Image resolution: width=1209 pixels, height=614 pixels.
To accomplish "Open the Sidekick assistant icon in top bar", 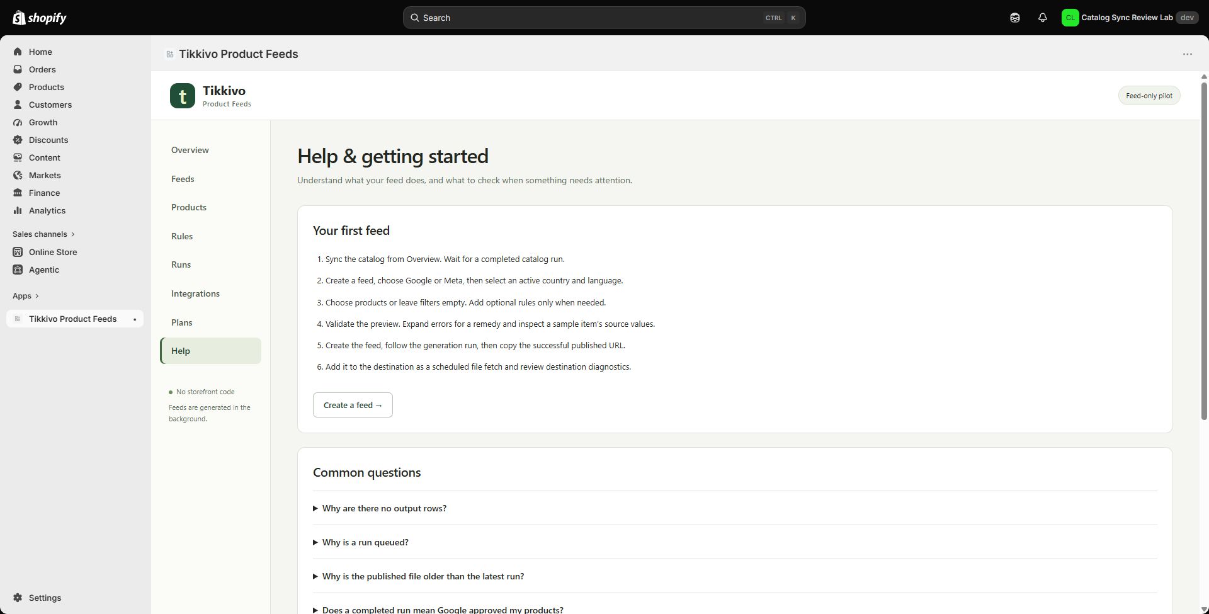I will click(x=1014, y=18).
